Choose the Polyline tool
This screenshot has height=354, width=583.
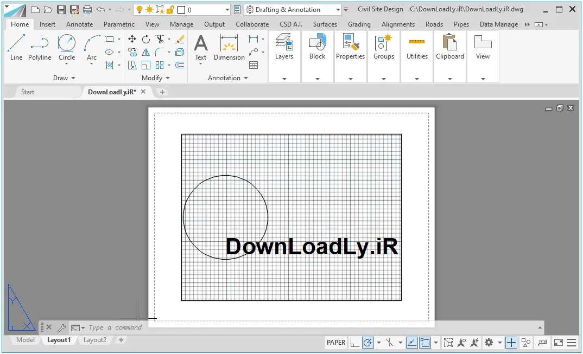tap(40, 47)
